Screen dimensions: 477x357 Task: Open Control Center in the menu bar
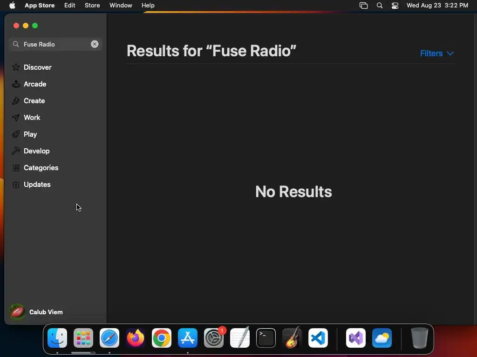pyautogui.click(x=395, y=6)
